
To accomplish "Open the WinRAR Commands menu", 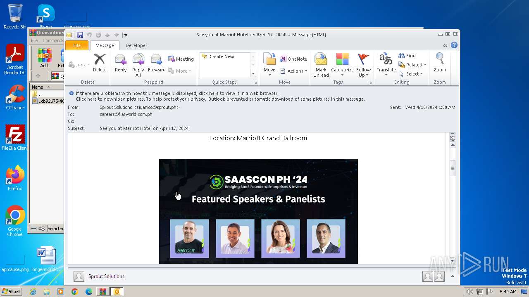I will (53, 40).
